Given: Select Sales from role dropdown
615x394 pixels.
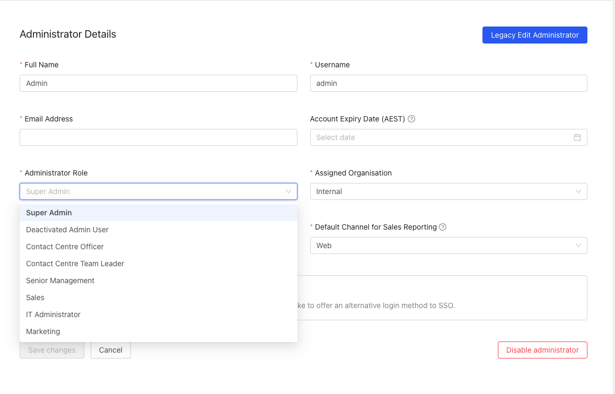Looking at the screenshot, I should pyautogui.click(x=35, y=297).
